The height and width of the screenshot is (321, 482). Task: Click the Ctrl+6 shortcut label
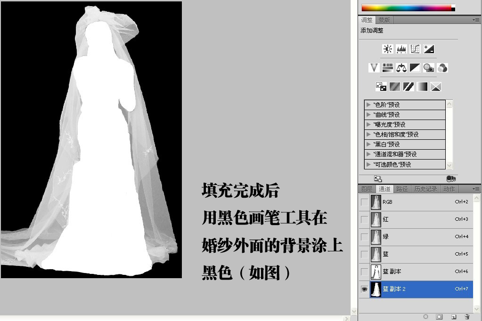pos(461,272)
